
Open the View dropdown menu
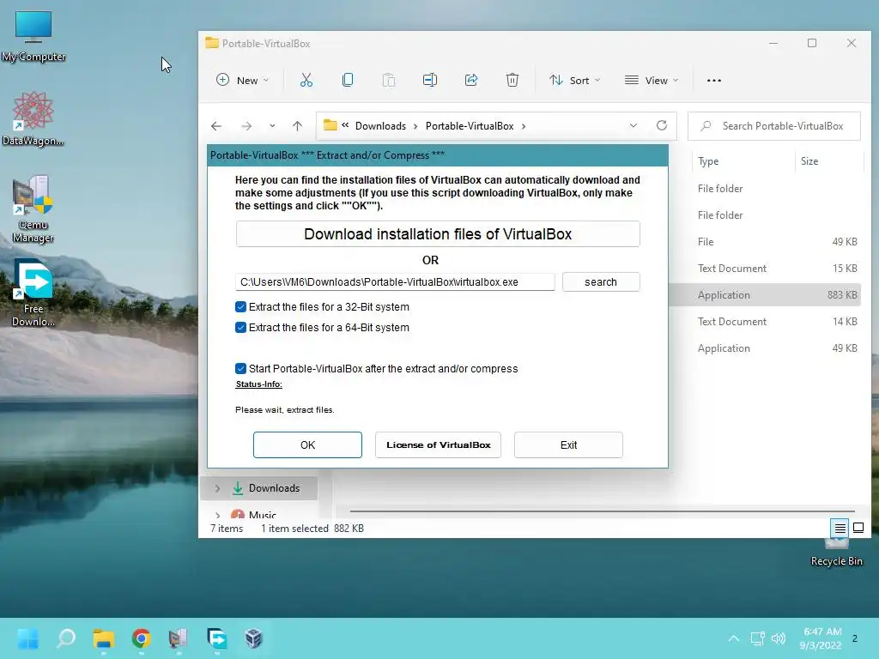pos(652,80)
